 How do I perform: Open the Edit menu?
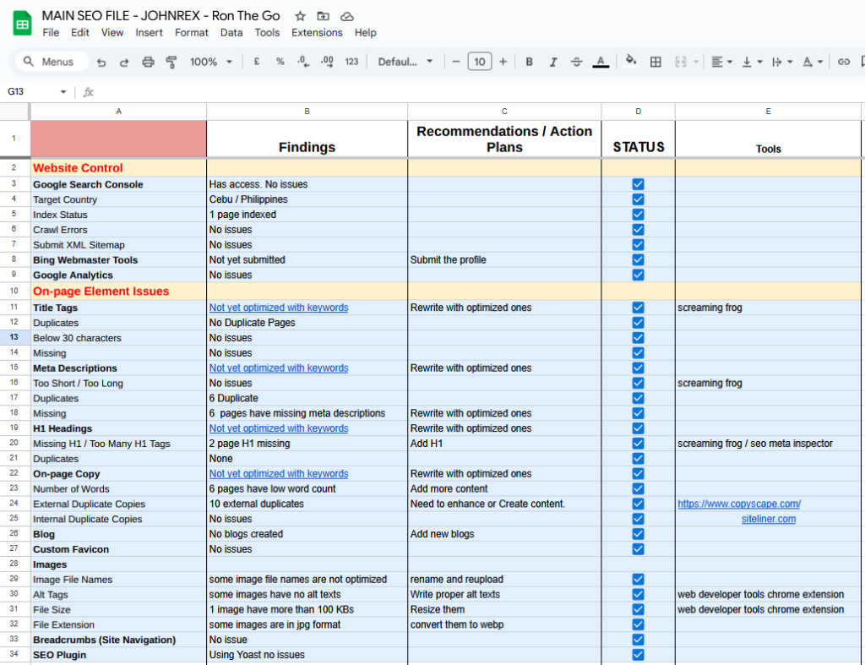click(x=80, y=33)
